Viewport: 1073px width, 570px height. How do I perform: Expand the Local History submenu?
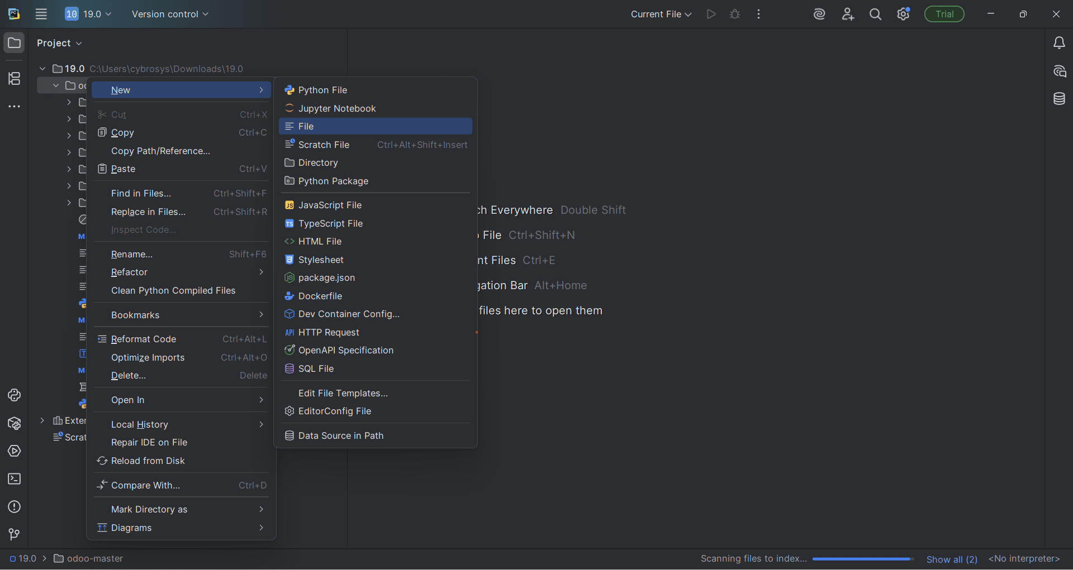click(x=181, y=424)
